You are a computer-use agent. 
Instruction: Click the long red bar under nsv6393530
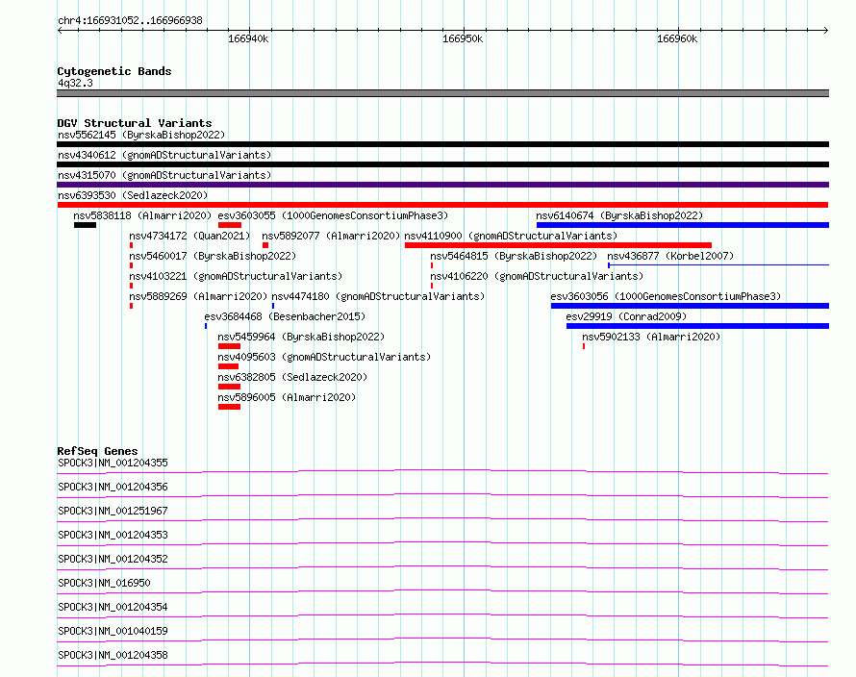442,205
